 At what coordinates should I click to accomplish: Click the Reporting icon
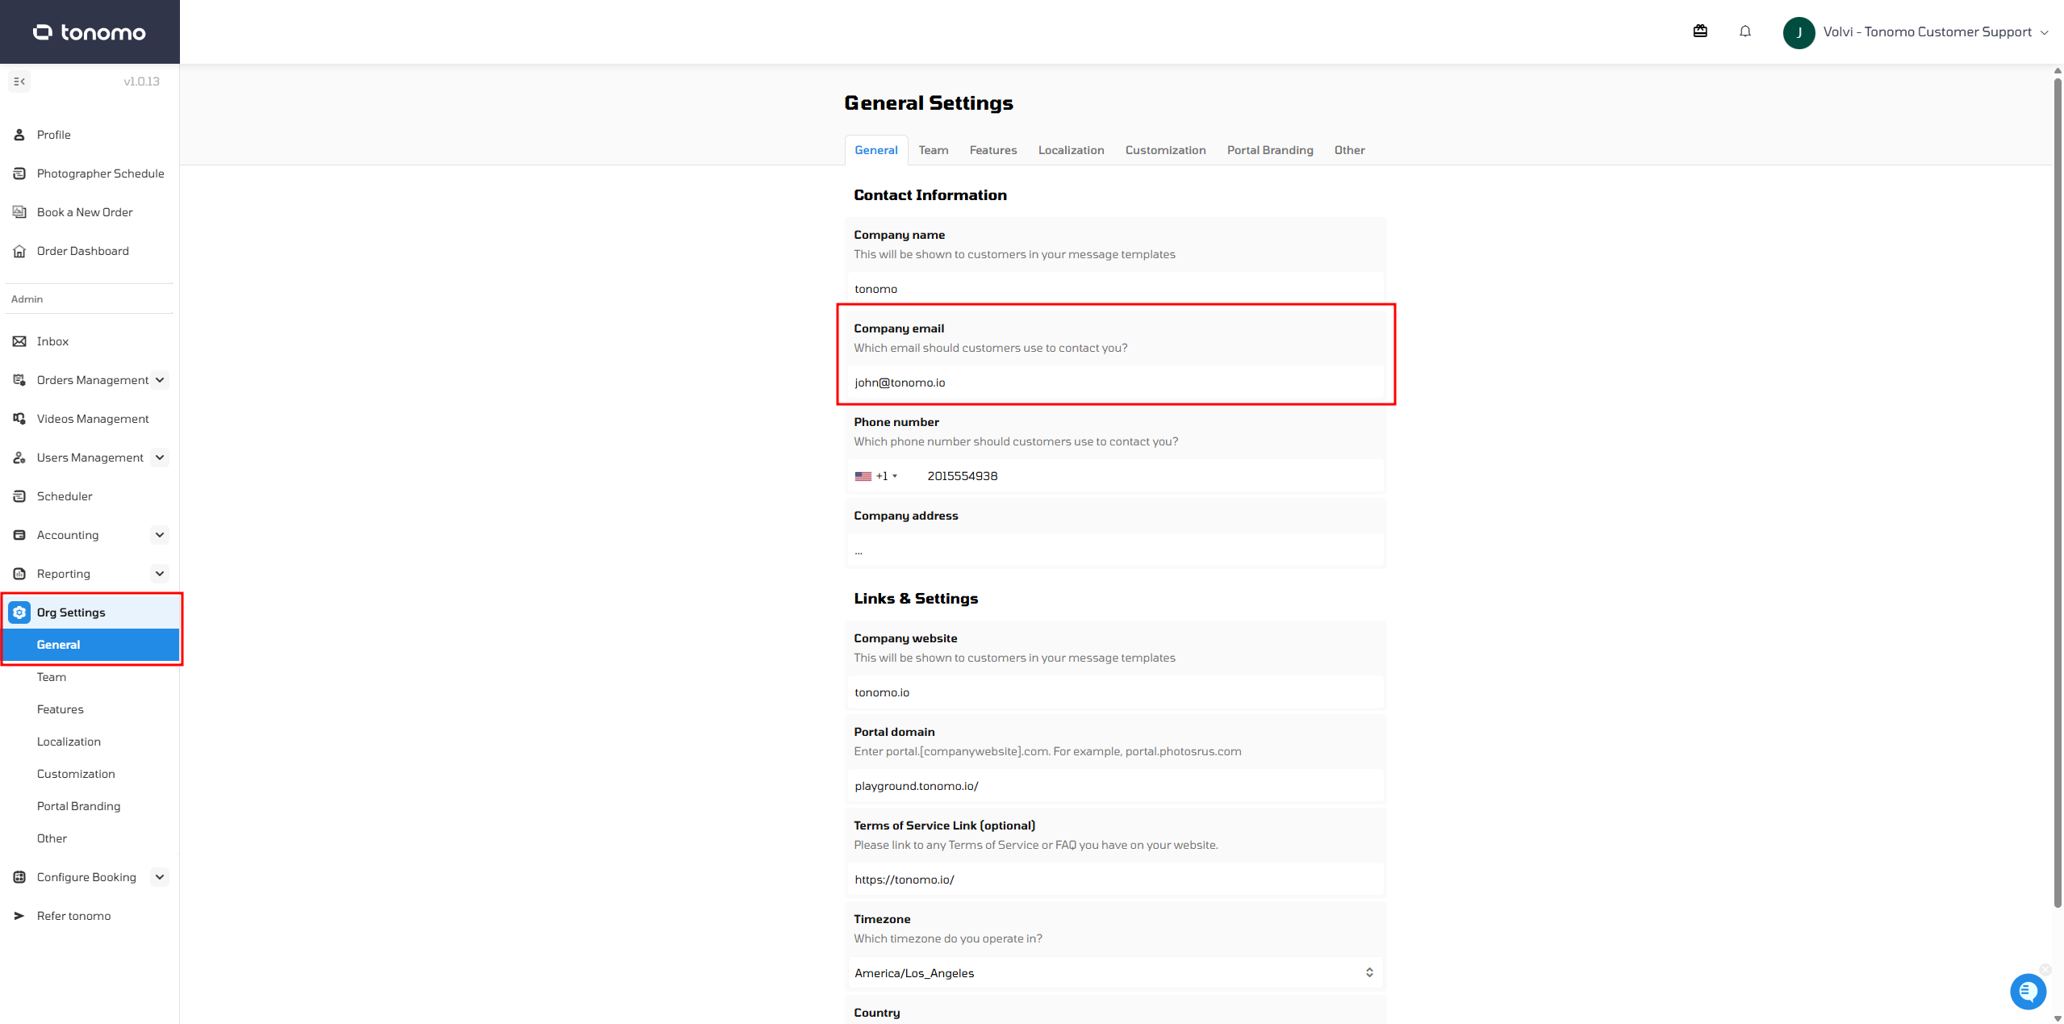19,574
